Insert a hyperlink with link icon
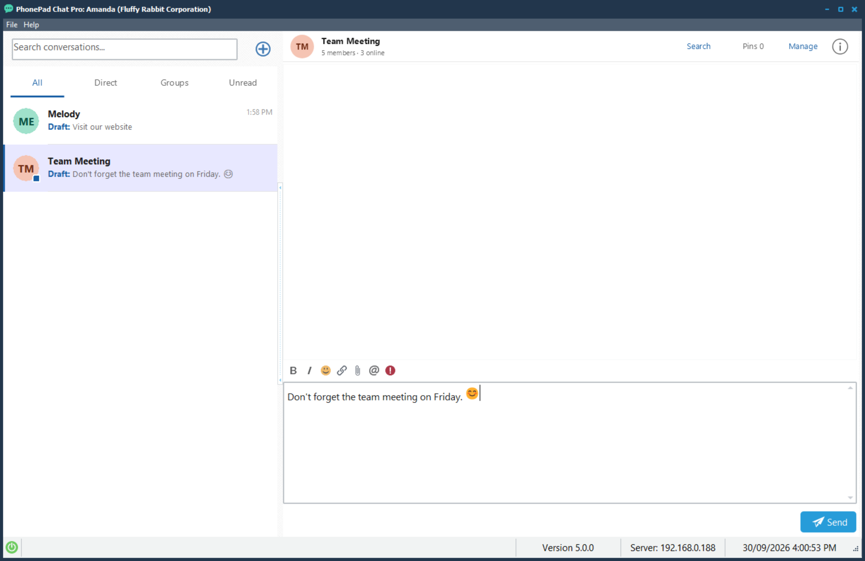Image resolution: width=865 pixels, height=561 pixels. (x=342, y=370)
